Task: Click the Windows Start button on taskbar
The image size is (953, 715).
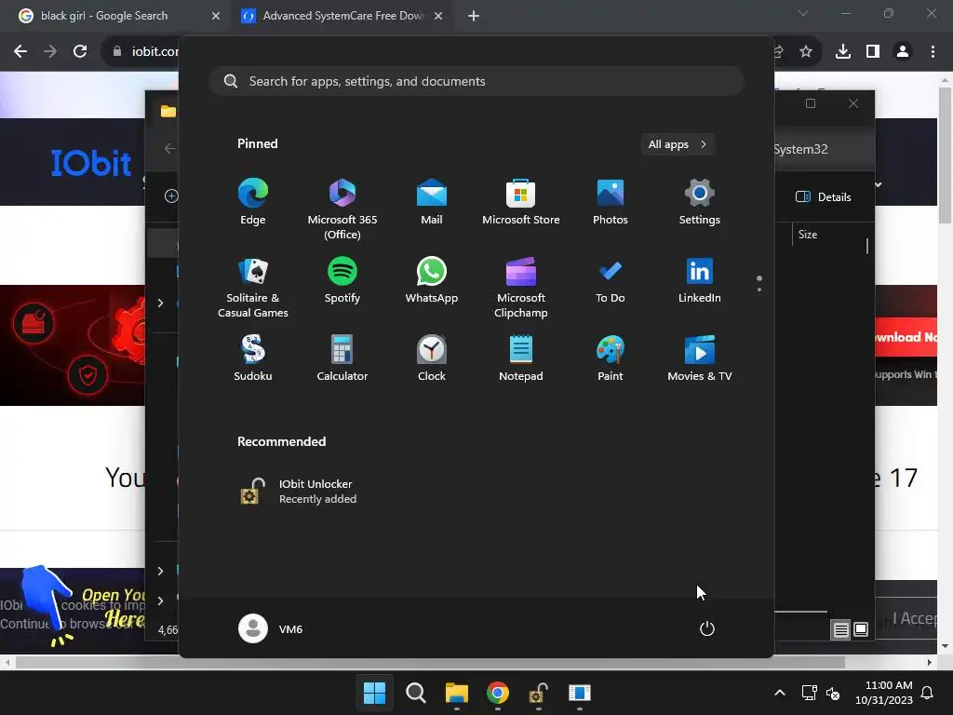Action: (374, 693)
